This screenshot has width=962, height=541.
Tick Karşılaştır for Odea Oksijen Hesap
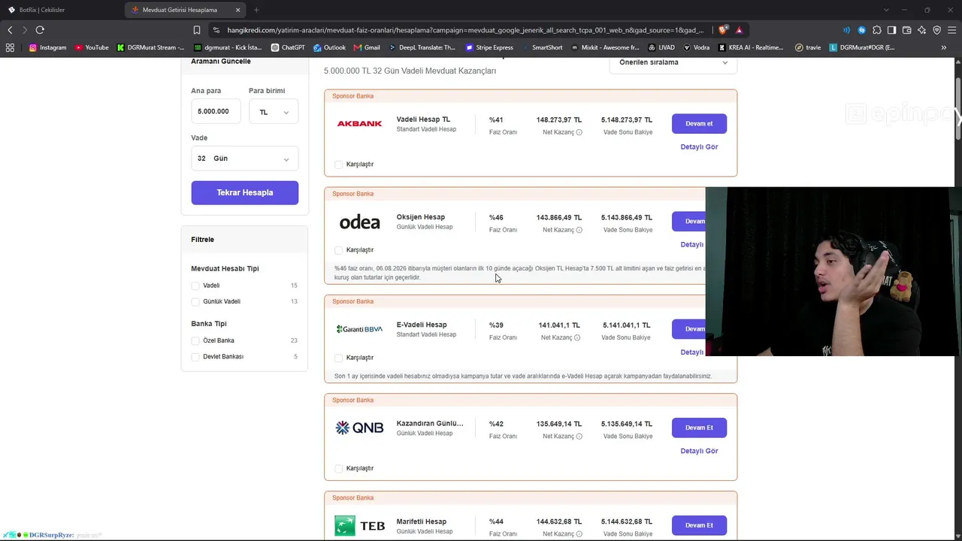point(338,250)
